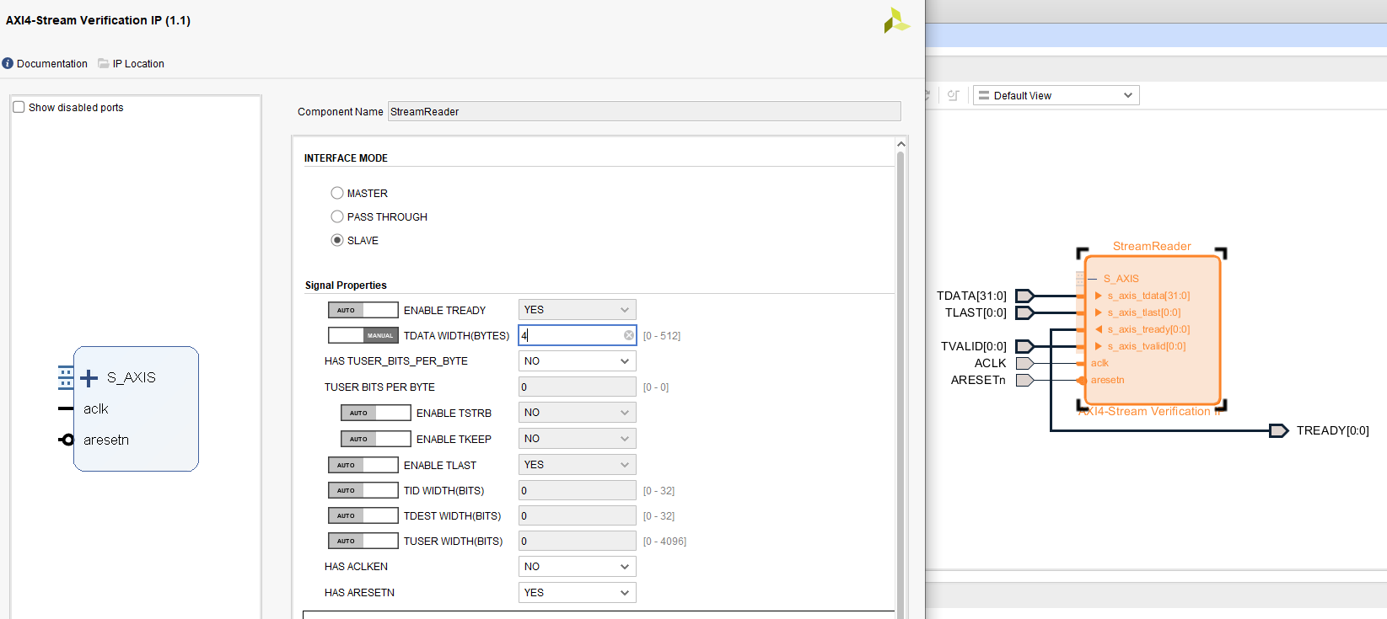Expand S_AXIS interface plus icon in preview

(89, 378)
